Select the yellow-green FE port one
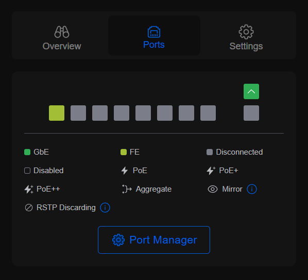This screenshot has width=308, height=280. point(57,113)
